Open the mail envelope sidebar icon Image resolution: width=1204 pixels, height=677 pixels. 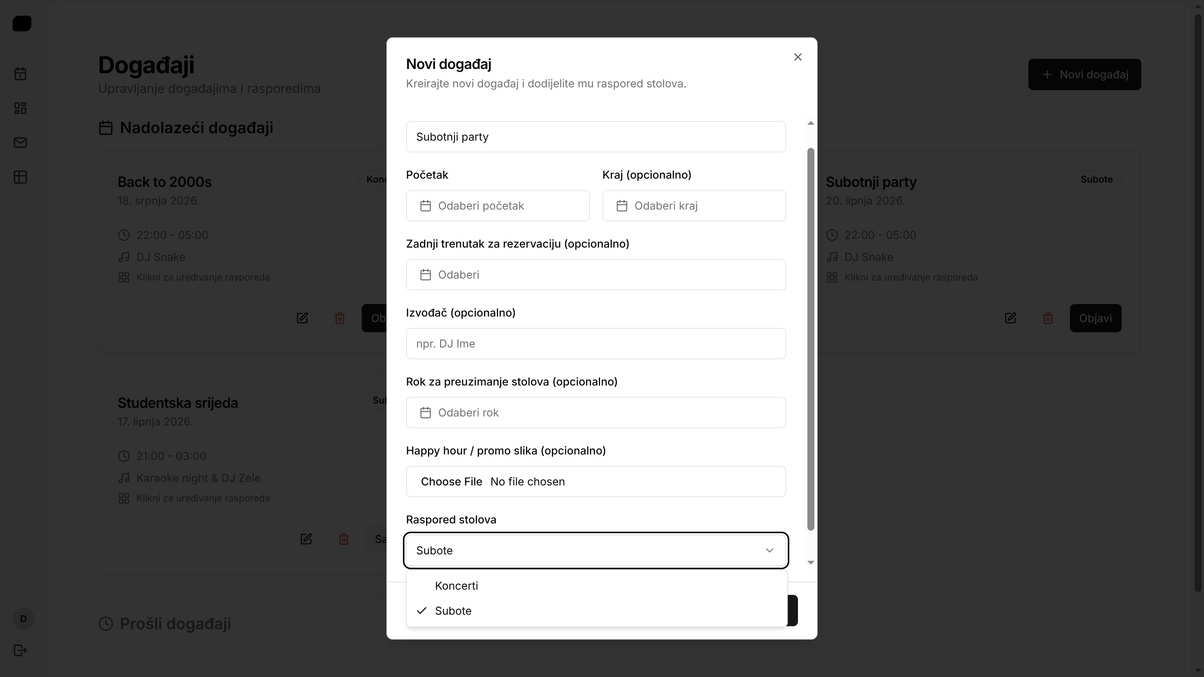20,143
